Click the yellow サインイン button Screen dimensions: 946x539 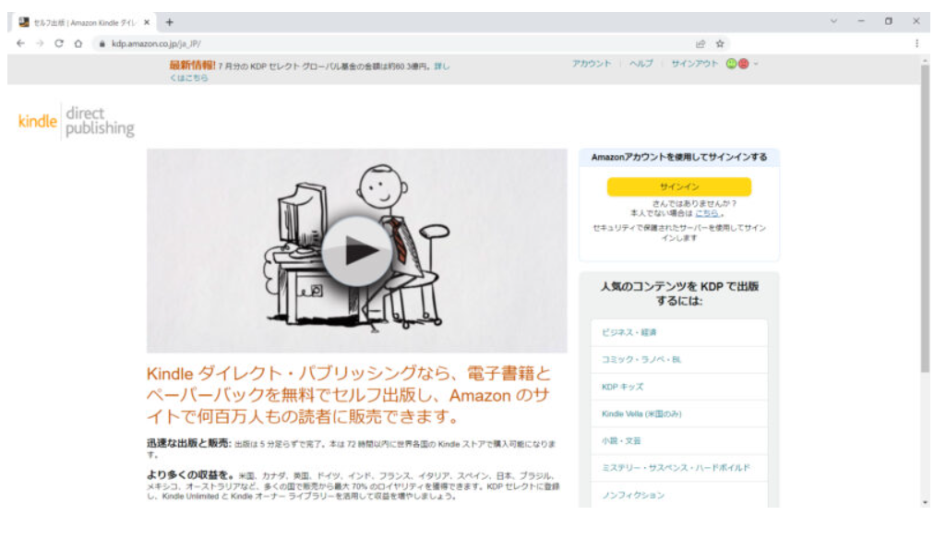pos(678,186)
